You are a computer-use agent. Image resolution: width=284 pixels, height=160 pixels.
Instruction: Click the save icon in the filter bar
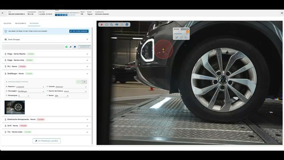point(75,47)
